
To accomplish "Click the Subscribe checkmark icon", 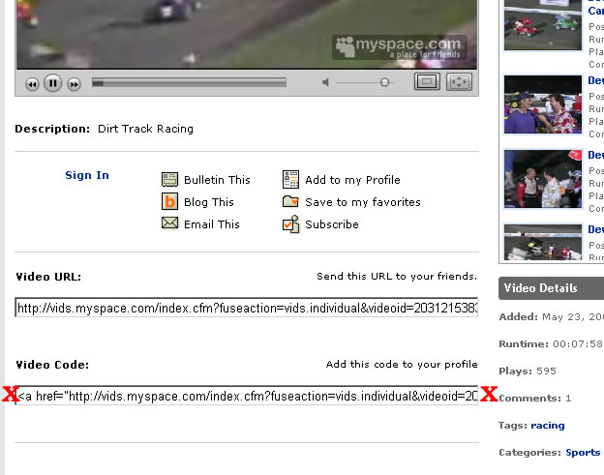I will tap(290, 224).
